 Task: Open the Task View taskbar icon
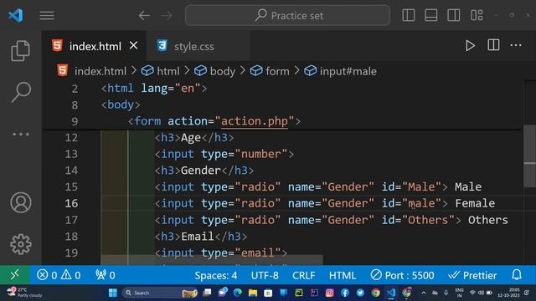(x=207, y=293)
